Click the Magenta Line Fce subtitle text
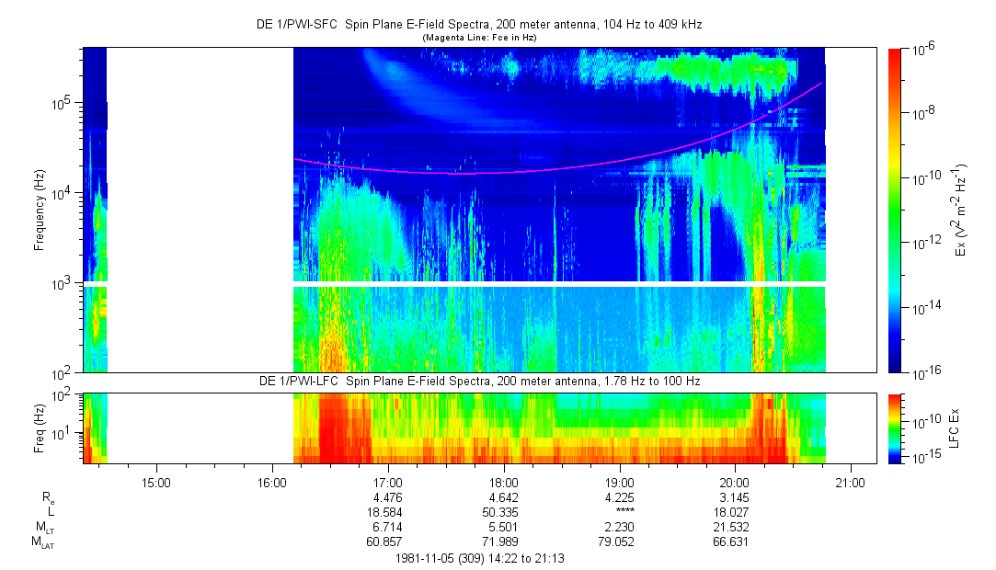Image resolution: width=996 pixels, height=570 pixels. pyautogui.click(x=478, y=38)
